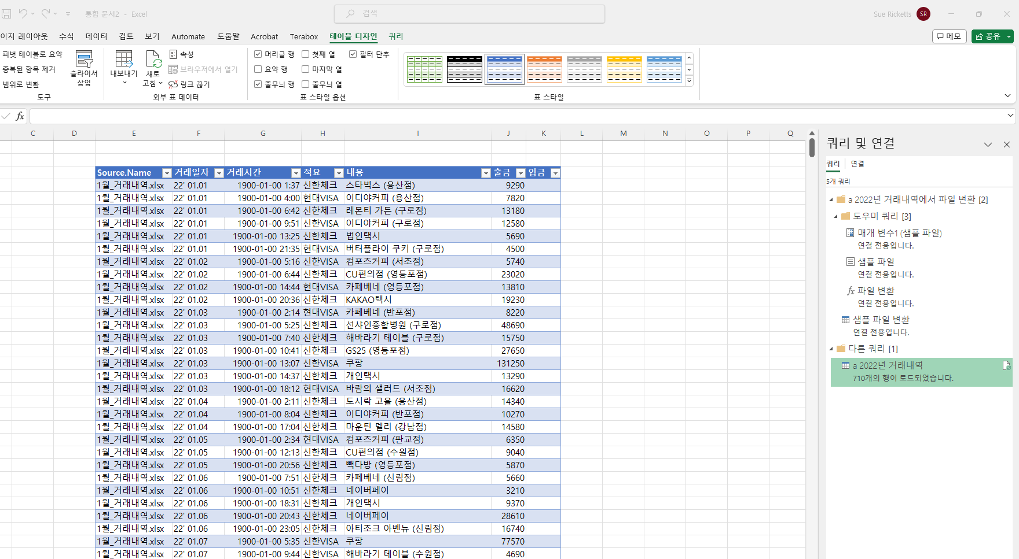Click 피벗 테이블로 요약 command
1019x559 pixels.
32,54
